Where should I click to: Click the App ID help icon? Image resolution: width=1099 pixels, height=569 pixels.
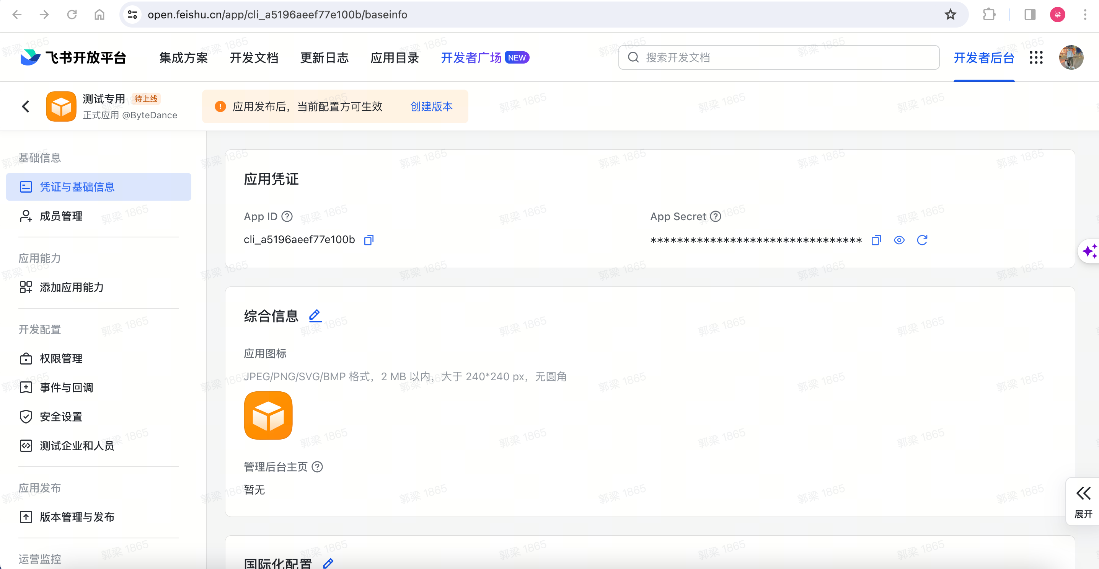tap(287, 216)
